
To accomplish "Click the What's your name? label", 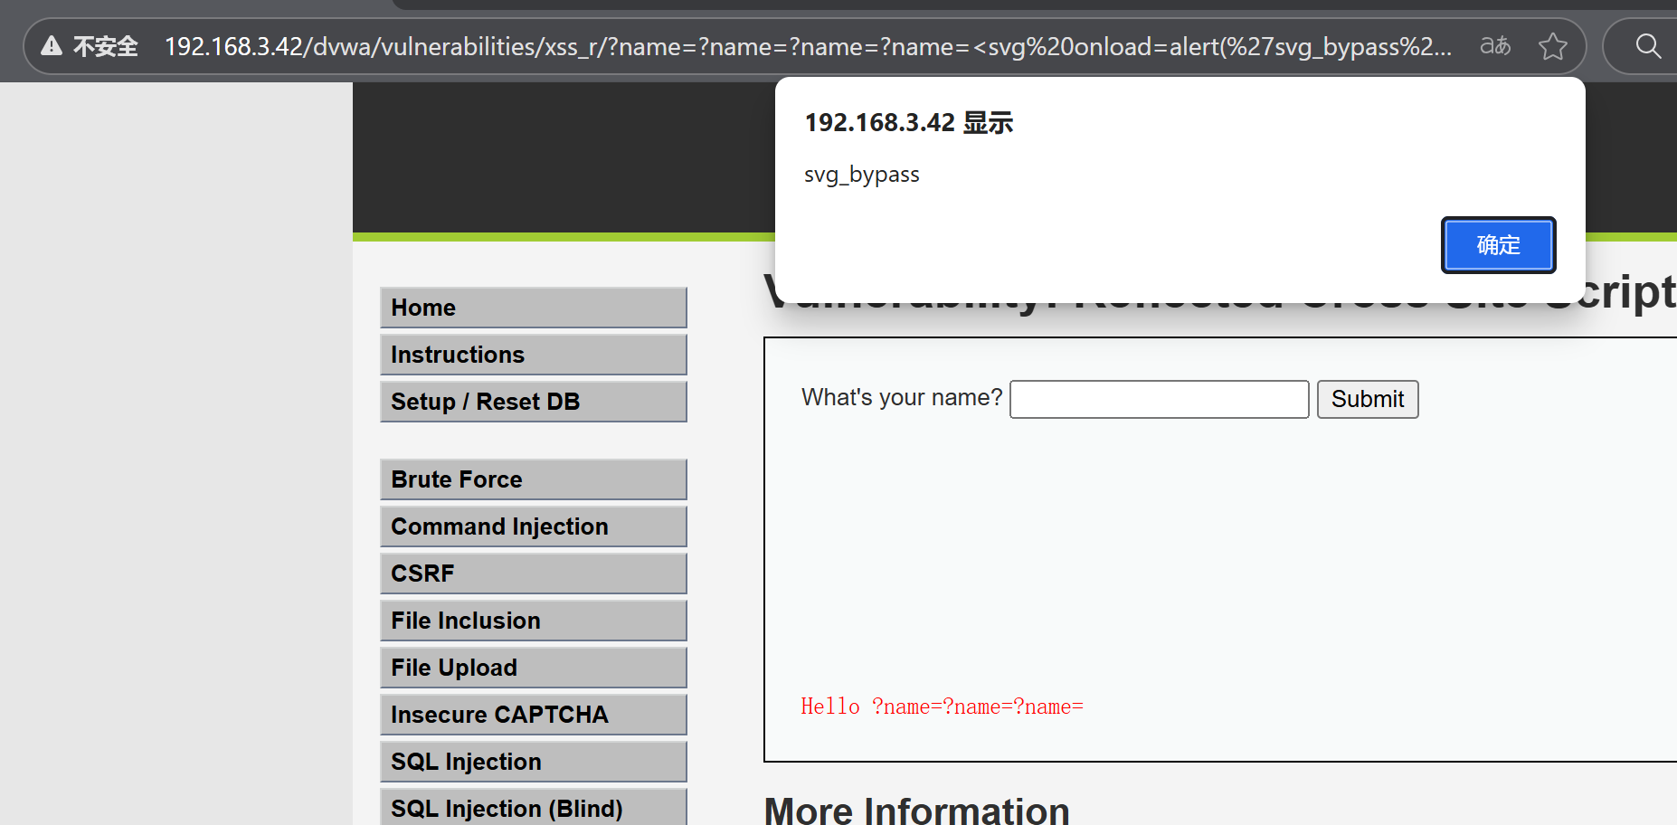I will point(902,397).
